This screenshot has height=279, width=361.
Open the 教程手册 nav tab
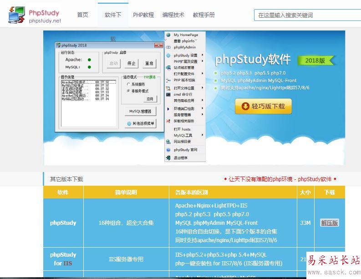[204, 15]
